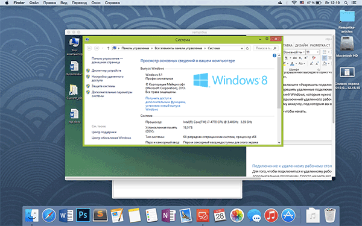
Task: Open Microsoft Remote Desktop in Dock
Action: 203,215
